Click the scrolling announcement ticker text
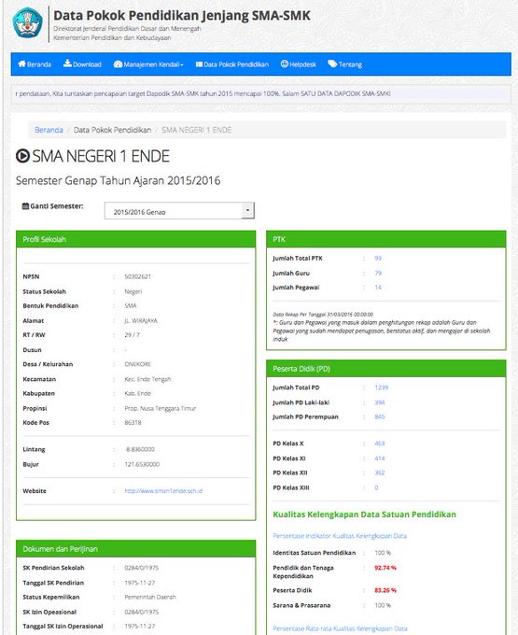The height and width of the screenshot is (635, 518). [x=203, y=93]
